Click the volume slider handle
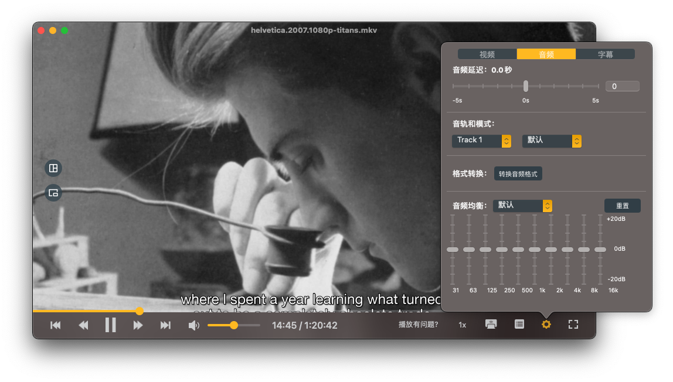673x382 pixels. coord(234,325)
